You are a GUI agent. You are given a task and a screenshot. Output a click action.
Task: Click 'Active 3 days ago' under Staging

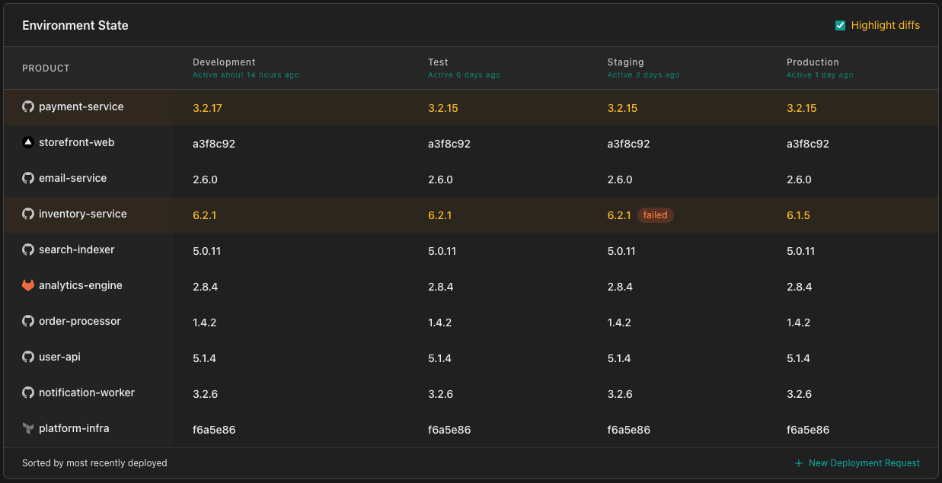coord(643,75)
